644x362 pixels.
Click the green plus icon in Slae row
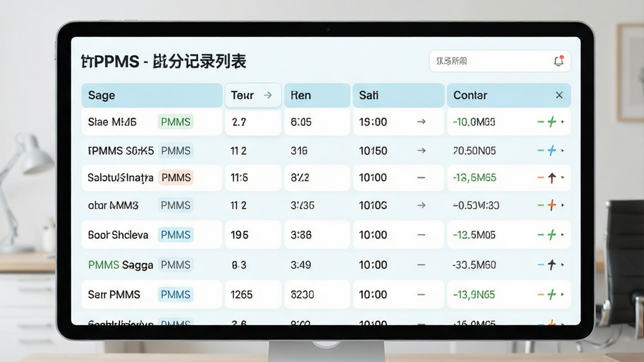click(x=552, y=122)
